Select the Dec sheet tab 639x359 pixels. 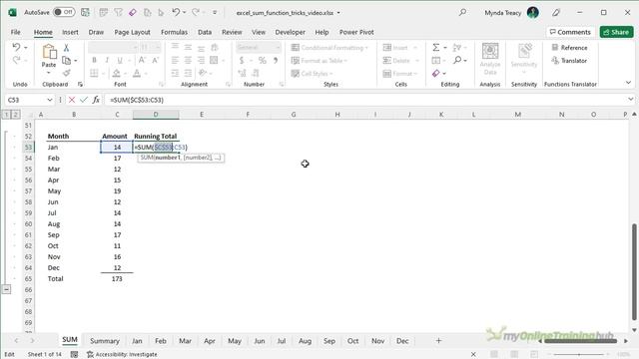point(402,341)
